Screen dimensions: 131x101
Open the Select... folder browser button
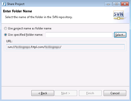point(120,35)
